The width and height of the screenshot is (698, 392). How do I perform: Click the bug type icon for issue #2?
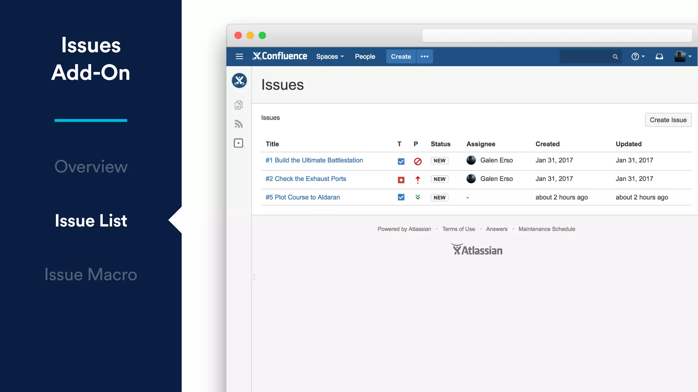click(401, 180)
